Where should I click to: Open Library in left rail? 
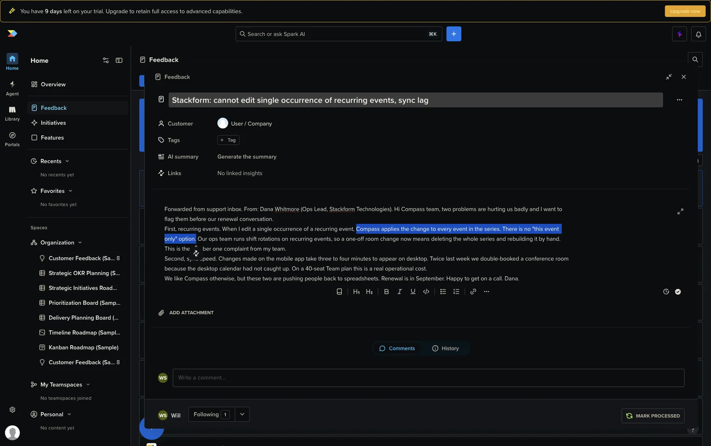(12, 114)
